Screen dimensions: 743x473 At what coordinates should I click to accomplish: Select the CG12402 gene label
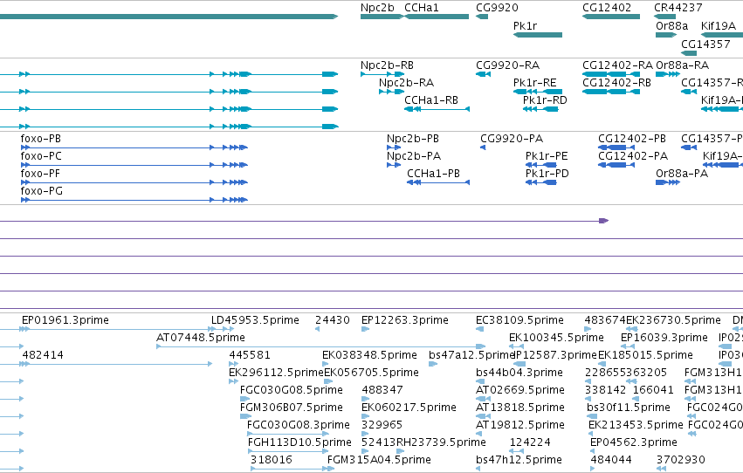point(607,8)
